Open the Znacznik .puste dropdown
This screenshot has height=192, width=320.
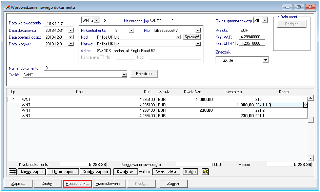click(265, 60)
